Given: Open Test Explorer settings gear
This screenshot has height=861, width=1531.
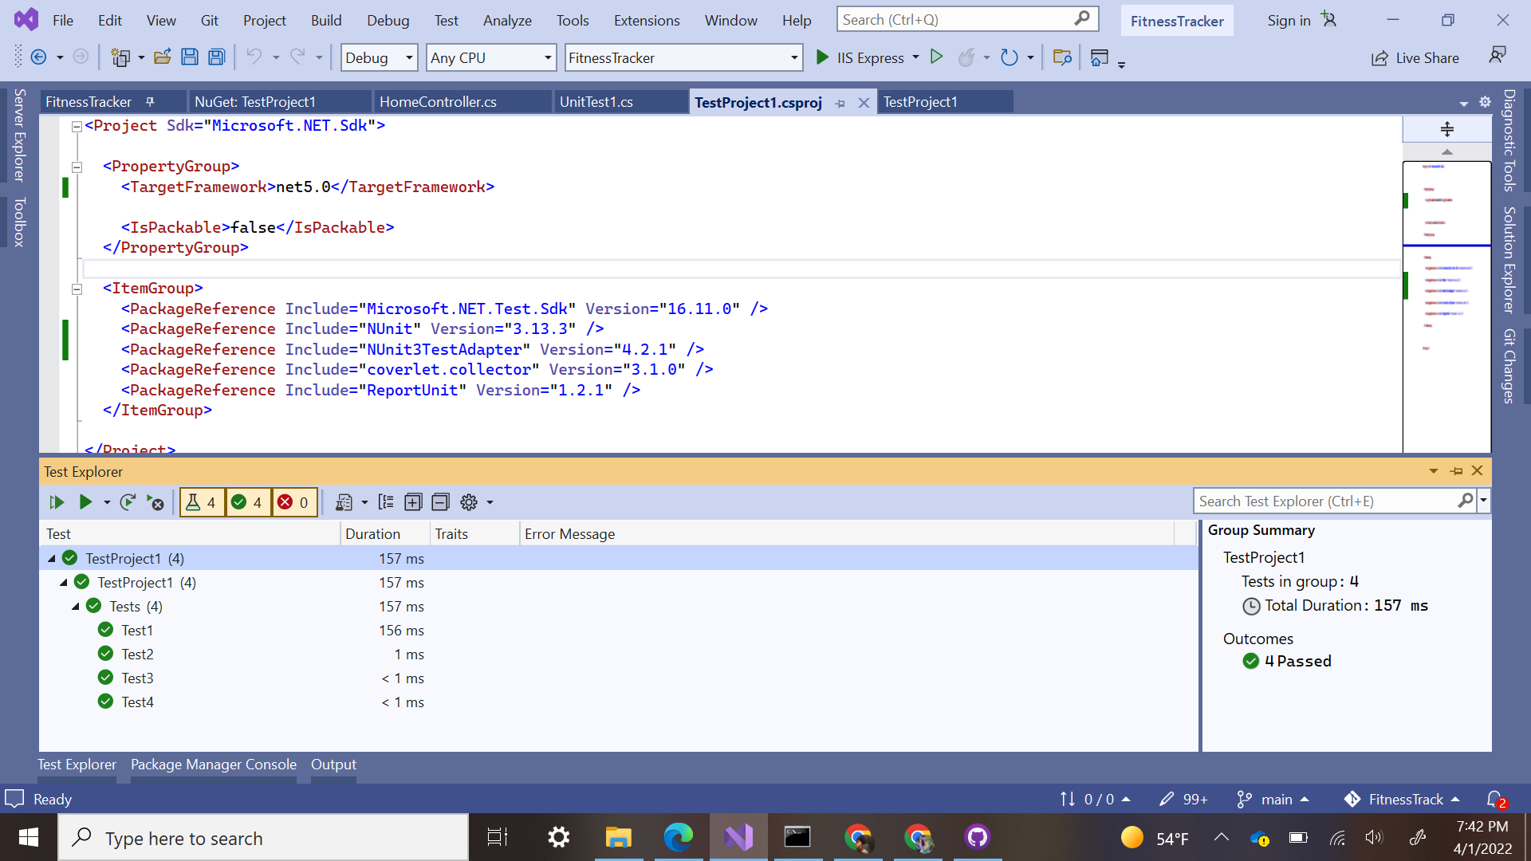Looking at the screenshot, I should (470, 502).
